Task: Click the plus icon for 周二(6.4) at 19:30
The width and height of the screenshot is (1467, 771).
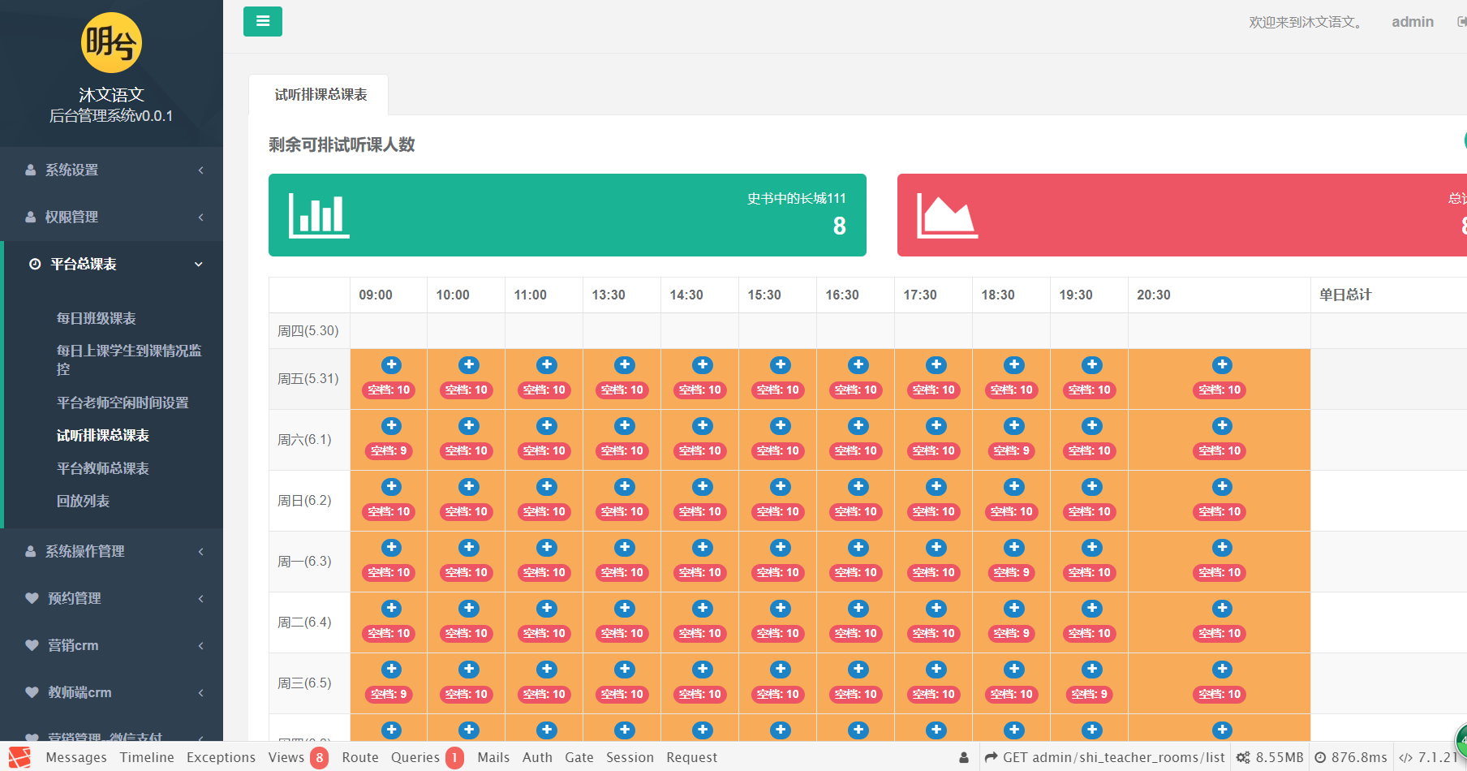Action: 1091,609
